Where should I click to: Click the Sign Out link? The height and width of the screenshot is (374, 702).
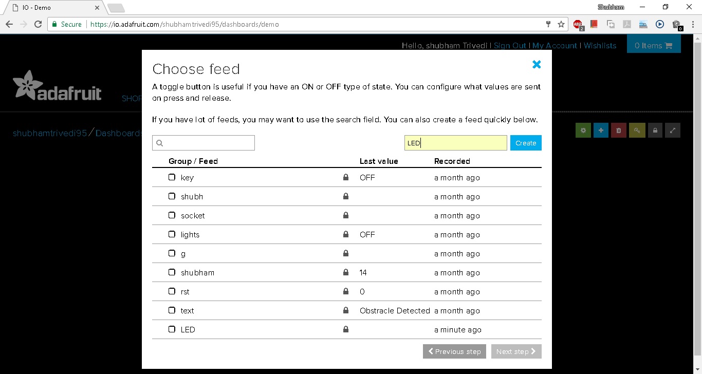coord(510,46)
